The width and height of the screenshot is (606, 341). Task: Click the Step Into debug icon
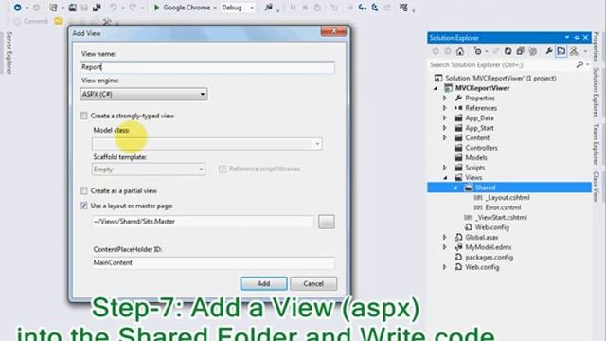(362, 8)
